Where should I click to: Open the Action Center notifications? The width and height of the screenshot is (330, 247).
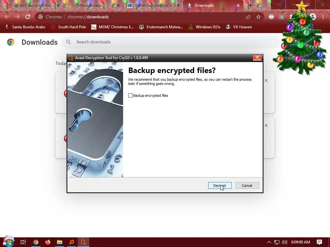[x=319, y=242]
